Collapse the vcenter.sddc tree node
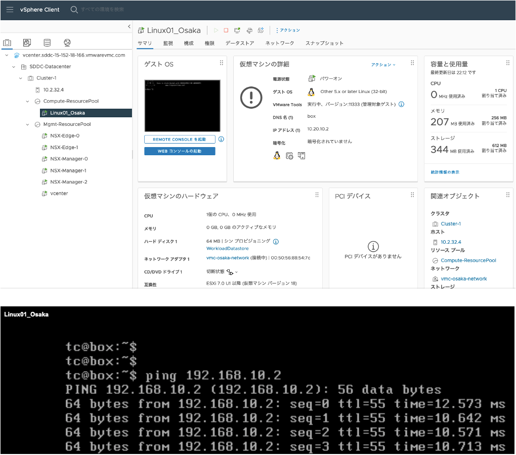Image resolution: width=516 pixels, height=455 pixels. (x=7, y=55)
